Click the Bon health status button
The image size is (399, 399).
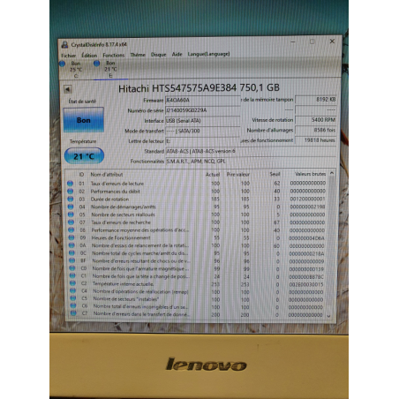click(84, 120)
